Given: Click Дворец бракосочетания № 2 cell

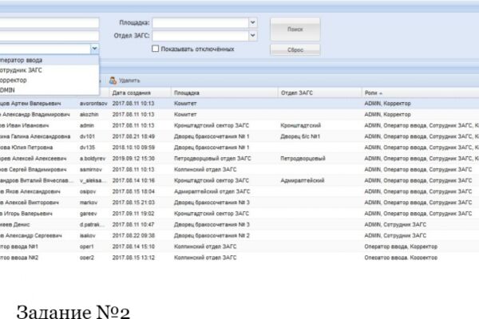Looking at the screenshot, I should [x=212, y=235].
